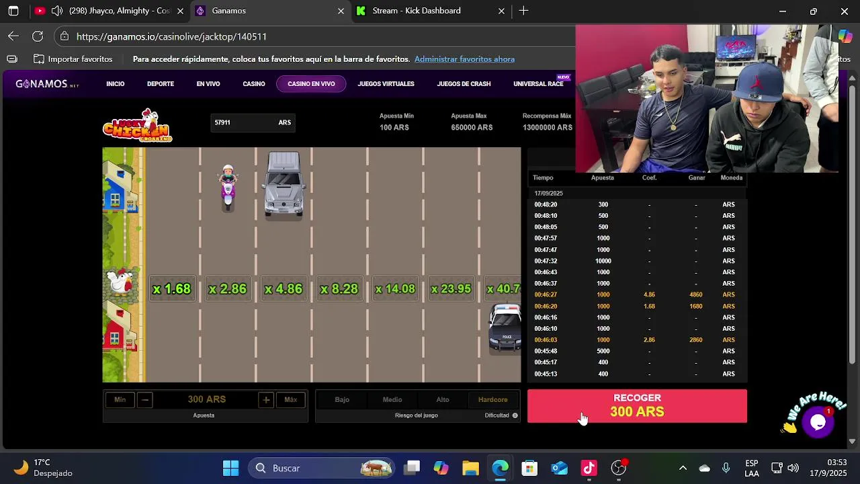Mute the YouTube tab audio icon
This screenshot has height=484, width=860.
pos(57,11)
